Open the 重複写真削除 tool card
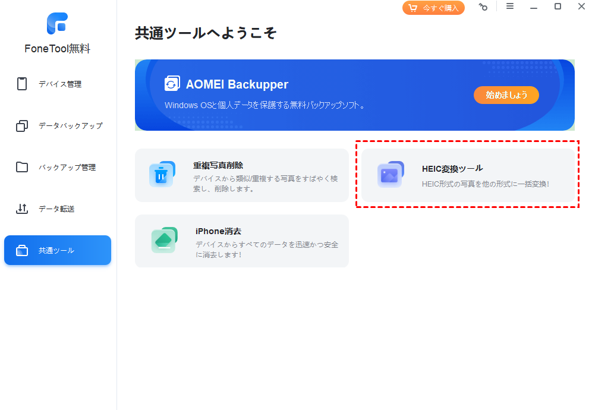The height and width of the screenshot is (410, 592). [242, 175]
